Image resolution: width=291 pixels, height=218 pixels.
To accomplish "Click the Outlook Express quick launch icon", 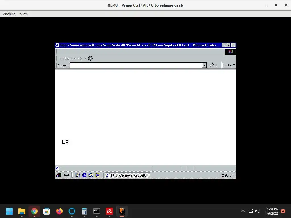I will (x=91, y=175).
